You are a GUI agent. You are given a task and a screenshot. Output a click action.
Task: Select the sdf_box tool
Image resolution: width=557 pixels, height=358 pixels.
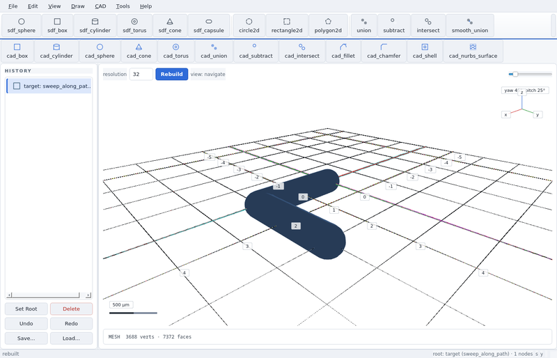(x=57, y=26)
